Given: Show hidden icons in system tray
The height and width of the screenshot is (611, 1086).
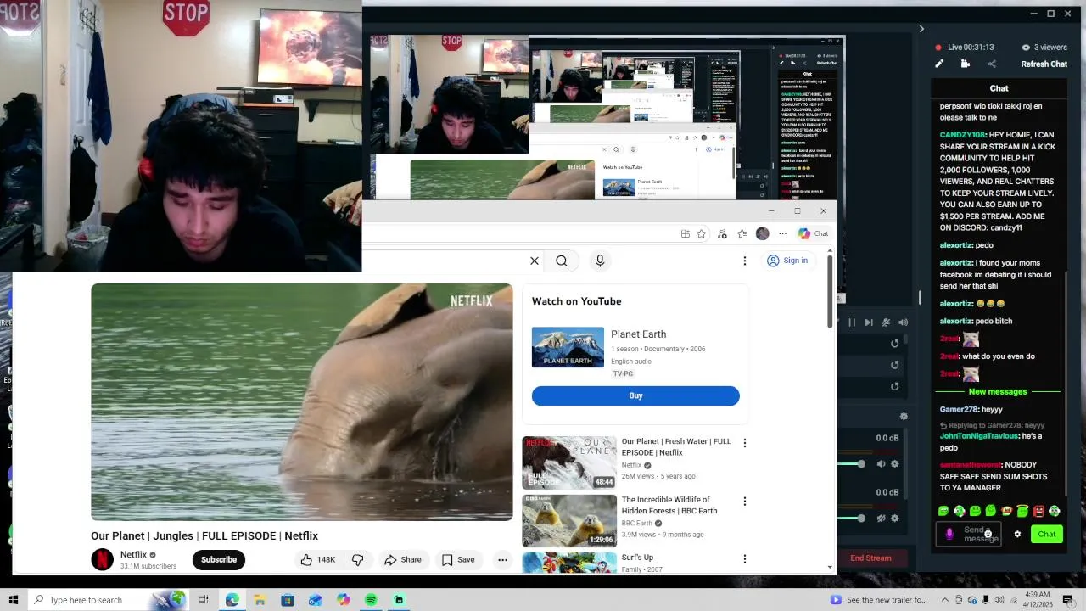Looking at the screenshot, I should click(x=944, y=600).
